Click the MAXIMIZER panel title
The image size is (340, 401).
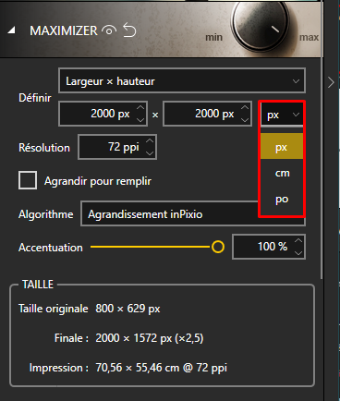[x=64, y=30]
